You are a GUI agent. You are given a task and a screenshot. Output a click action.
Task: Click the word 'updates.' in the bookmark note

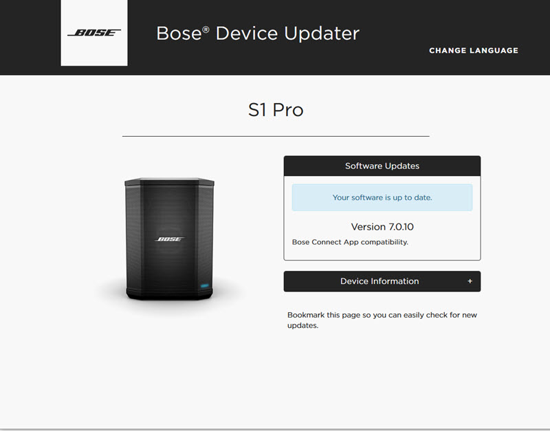pos(302,326)
